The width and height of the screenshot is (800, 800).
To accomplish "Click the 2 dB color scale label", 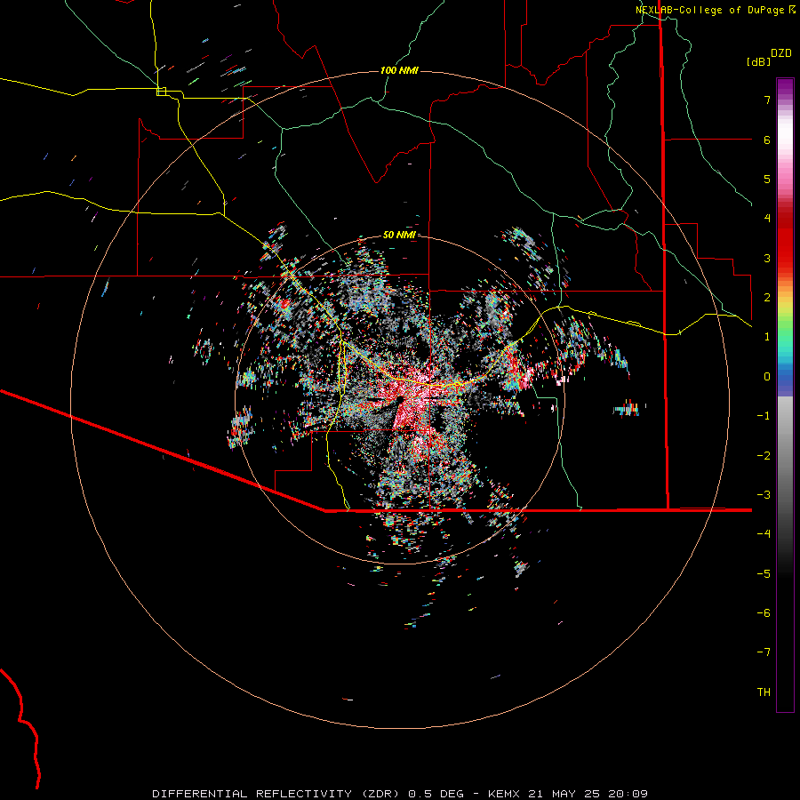I will coord(767,298).
